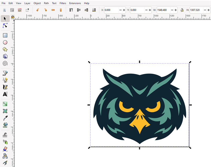This screenshot has height=167, width=211.
Task: Click the Deselect icon
Action: click(x=20, y=10)
